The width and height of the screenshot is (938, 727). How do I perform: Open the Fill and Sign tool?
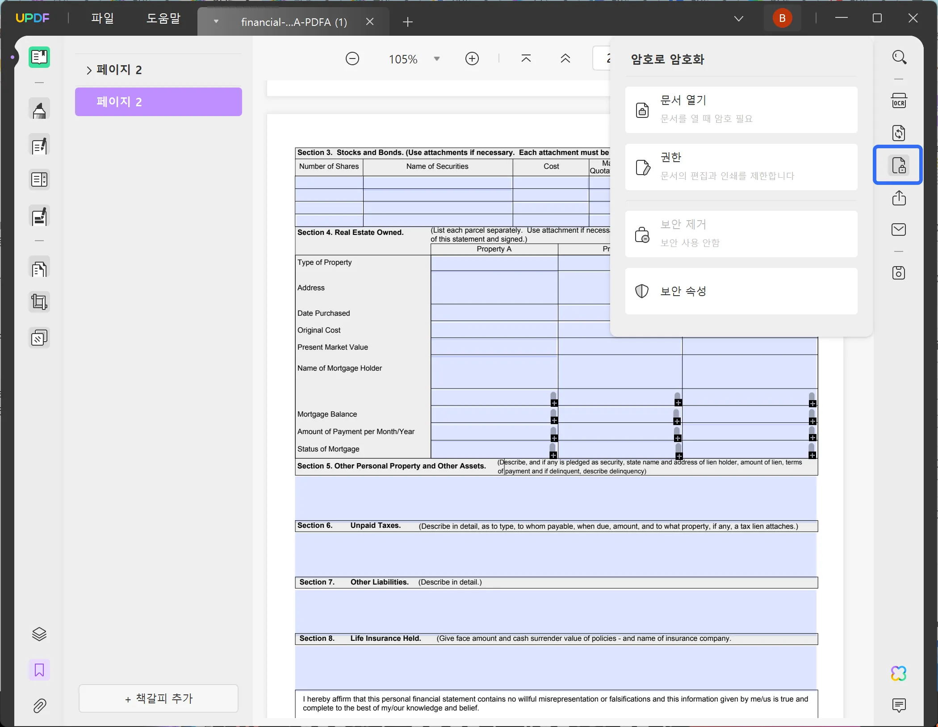tap(39, 217)
